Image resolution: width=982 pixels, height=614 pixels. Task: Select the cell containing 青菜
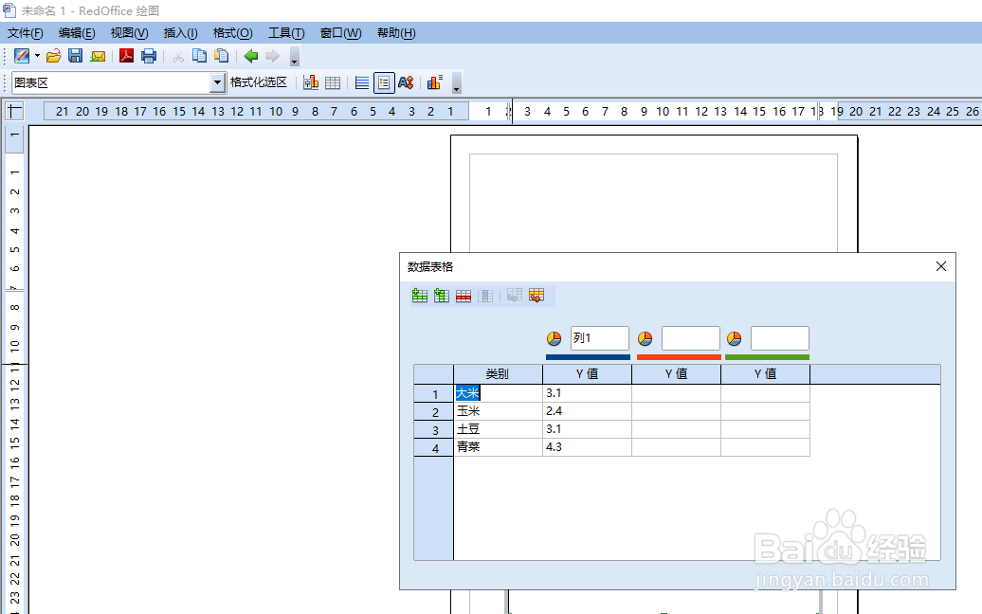(x=498, y=447)
